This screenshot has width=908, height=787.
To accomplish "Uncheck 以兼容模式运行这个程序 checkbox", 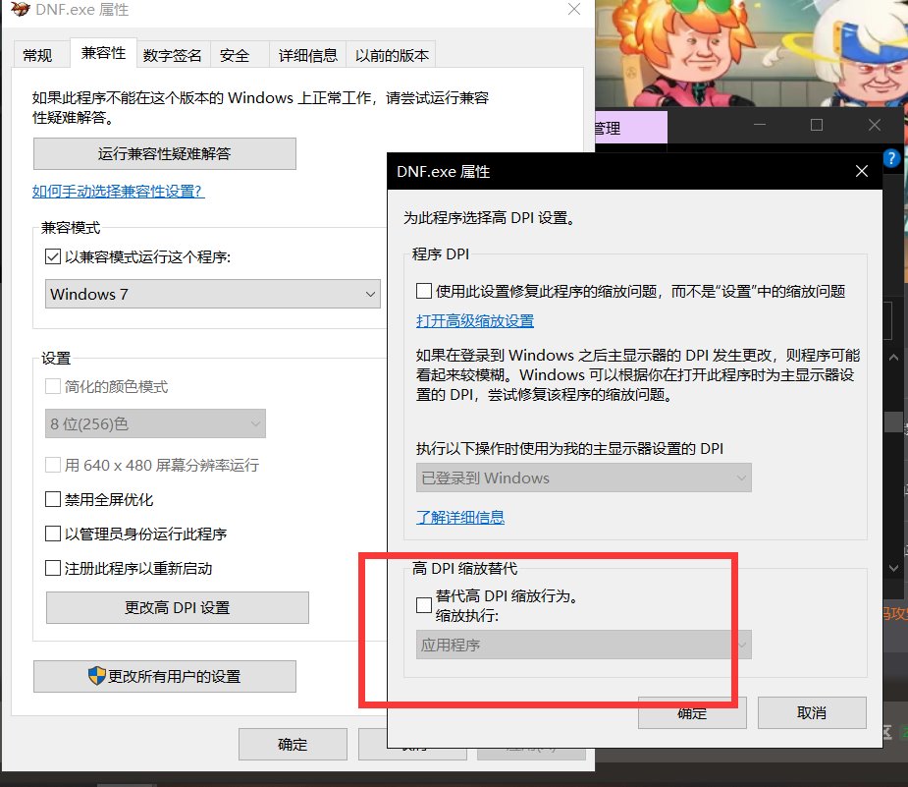I will coord(53,256).
